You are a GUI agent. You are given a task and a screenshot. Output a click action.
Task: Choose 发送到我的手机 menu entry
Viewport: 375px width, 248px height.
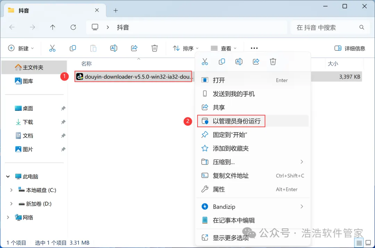point(253,94)
